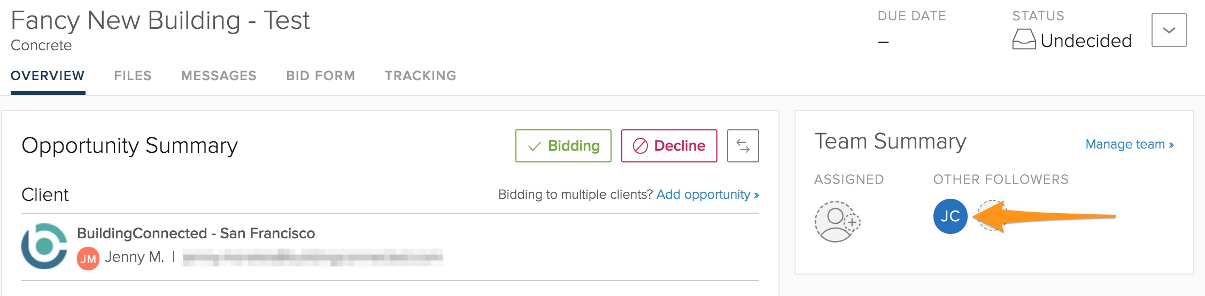Open the Messages tab
Screen dimensions: 1205x296
pyautogui.click(x=219, y=76)
